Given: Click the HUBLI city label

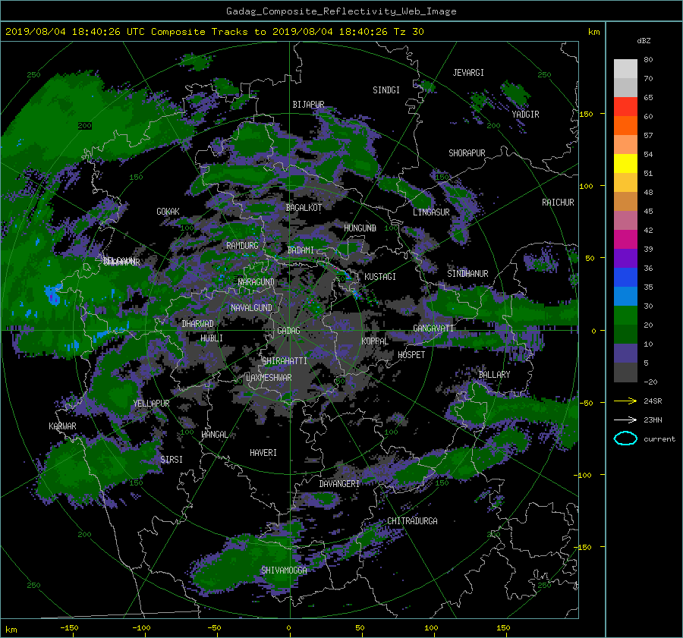Looking at the screenshot, I should pyautogui.click(x=212, y=338).
